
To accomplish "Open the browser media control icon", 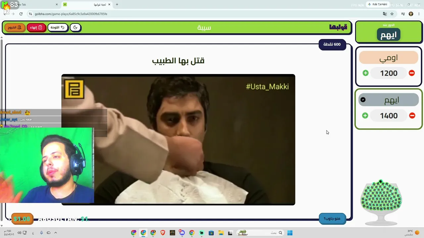I will point(403,14).
